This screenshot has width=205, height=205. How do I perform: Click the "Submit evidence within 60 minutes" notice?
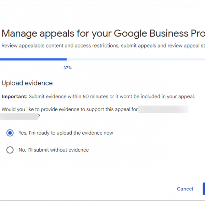pos(112,97)
